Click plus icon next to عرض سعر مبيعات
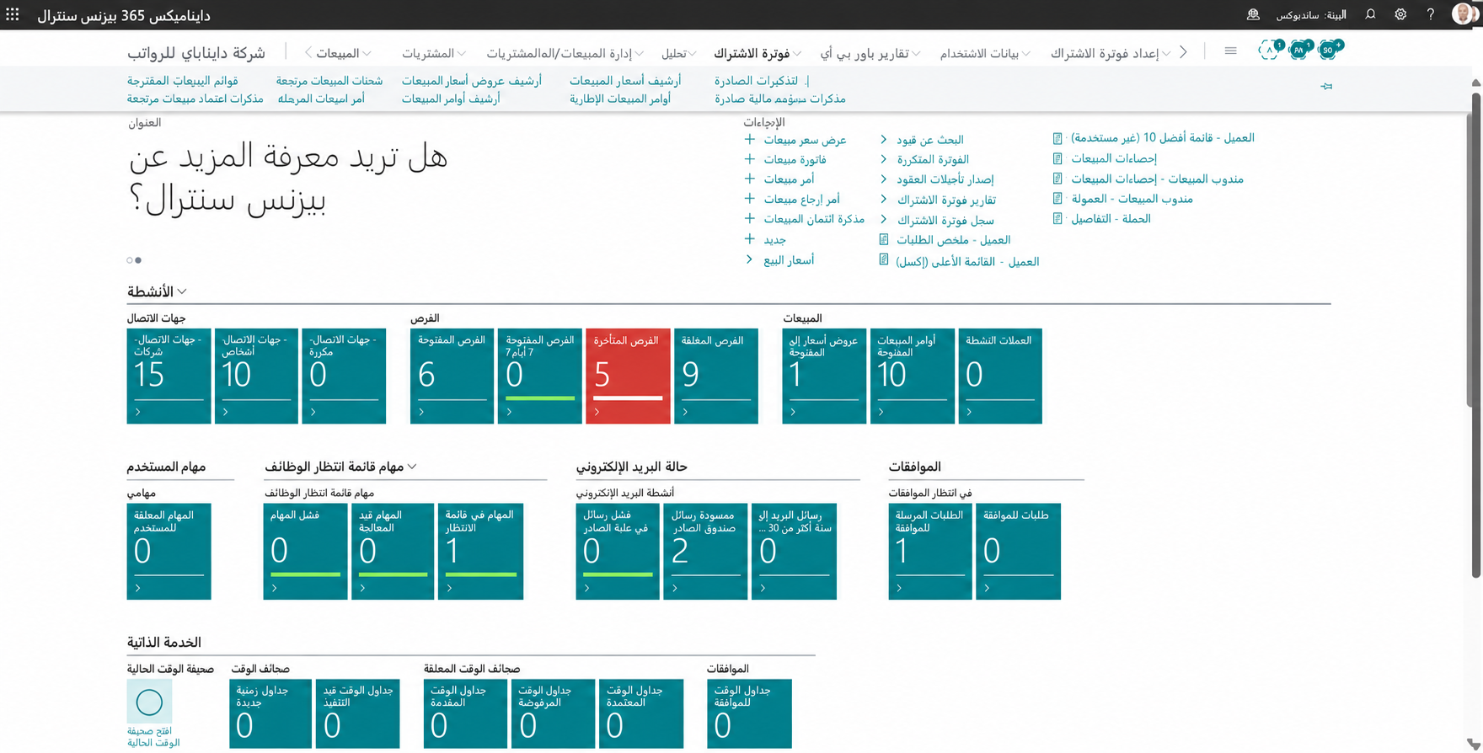Viewport: 1483px width, 753px height. point(749,139)
